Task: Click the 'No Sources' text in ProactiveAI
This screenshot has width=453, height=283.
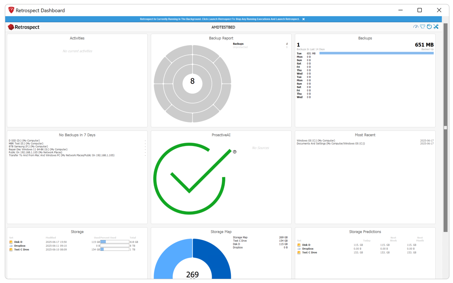Action: point(260,148)
